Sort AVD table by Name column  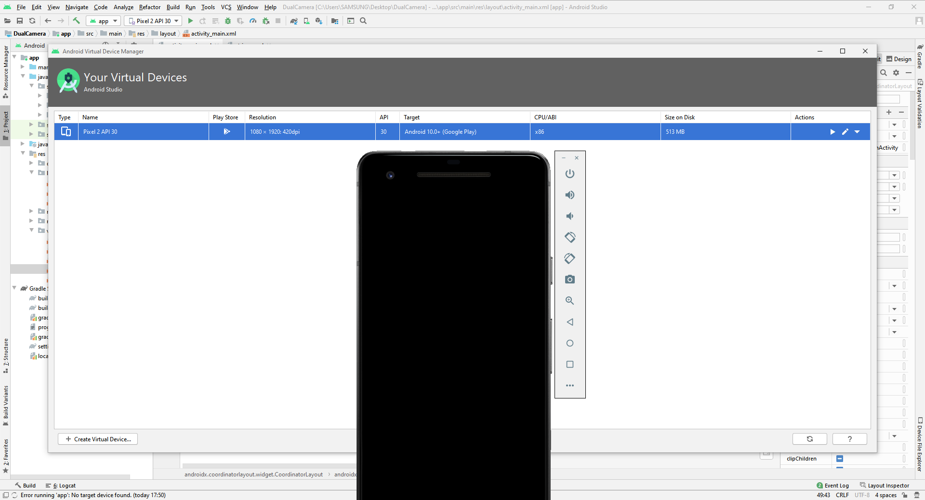click(143, 117)
